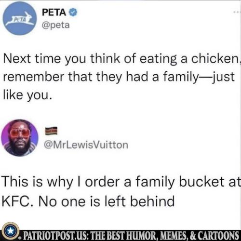Click the blue verified checkmark badge
Viewport: 241px width, 241px height.
[x=73, y=13]
